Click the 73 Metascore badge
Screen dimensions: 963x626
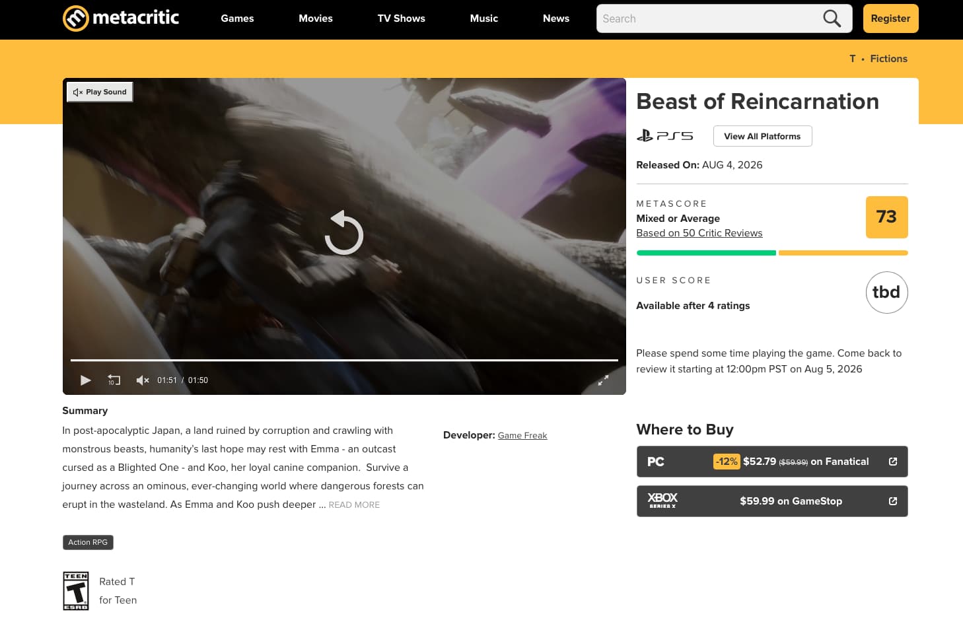pyautogui.click(x=886, y=217)
